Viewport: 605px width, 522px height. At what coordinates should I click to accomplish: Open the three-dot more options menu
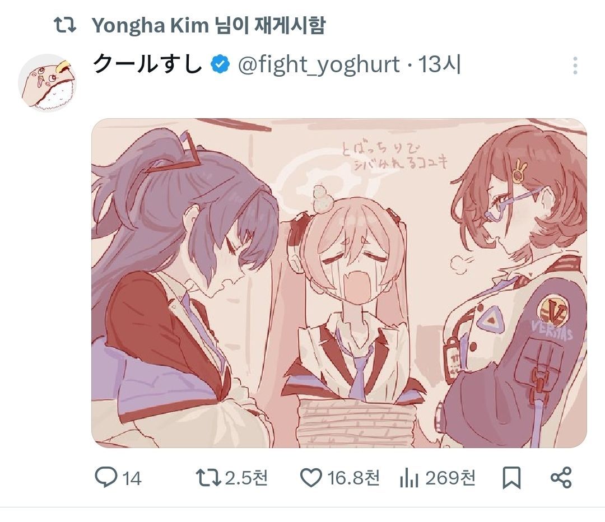coord(575,66)
